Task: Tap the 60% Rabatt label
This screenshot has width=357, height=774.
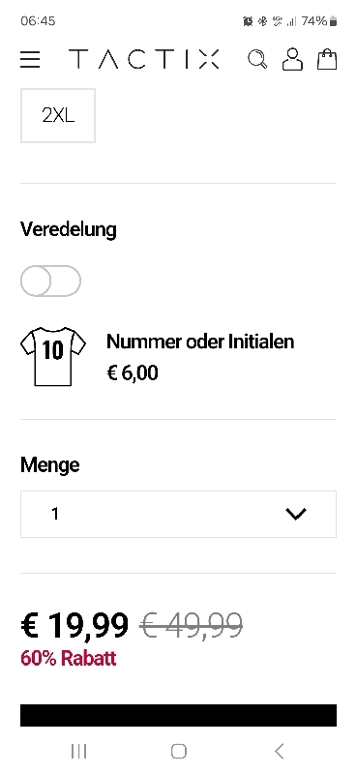Action: point(68,659)
